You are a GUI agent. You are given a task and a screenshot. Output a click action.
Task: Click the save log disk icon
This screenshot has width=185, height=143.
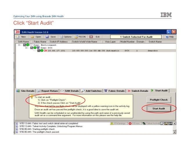166,124
